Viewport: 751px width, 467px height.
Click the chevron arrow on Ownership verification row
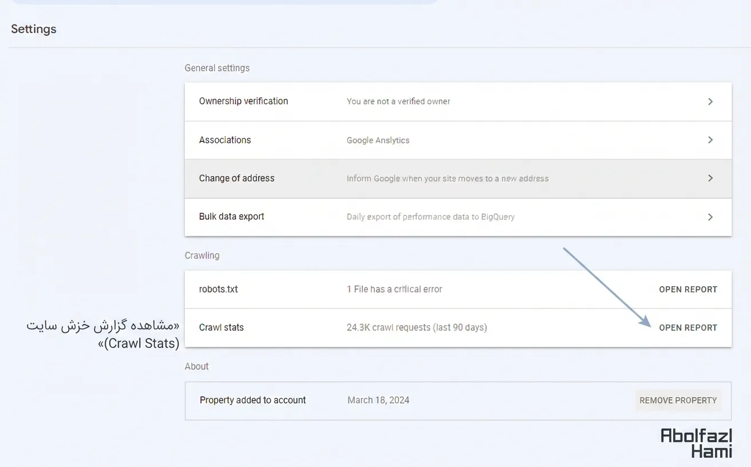click(x=710, y=101)
